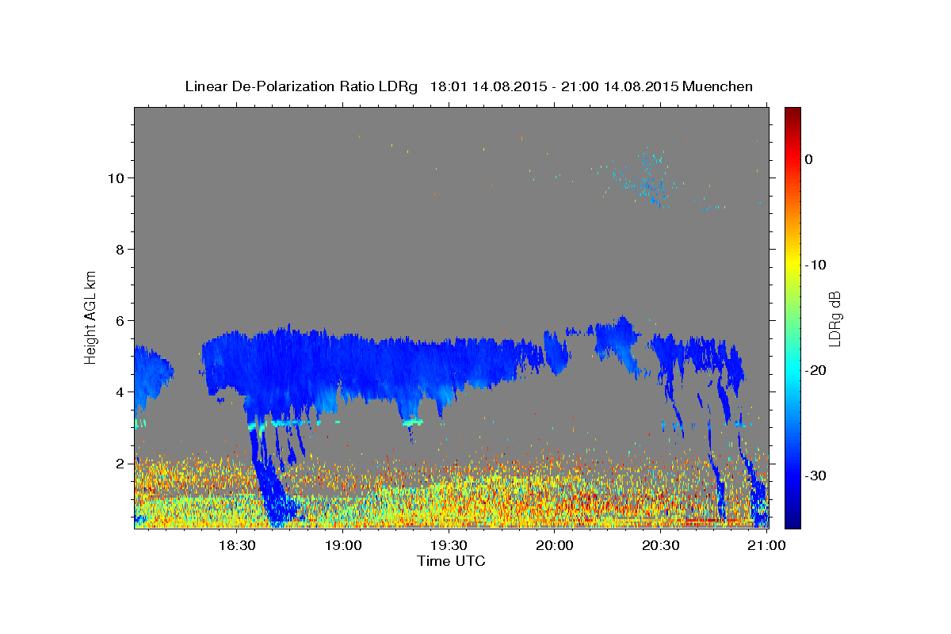Click the colorbar value label '0'
This screenshot has height=634, width=951.
coord(808,159)
